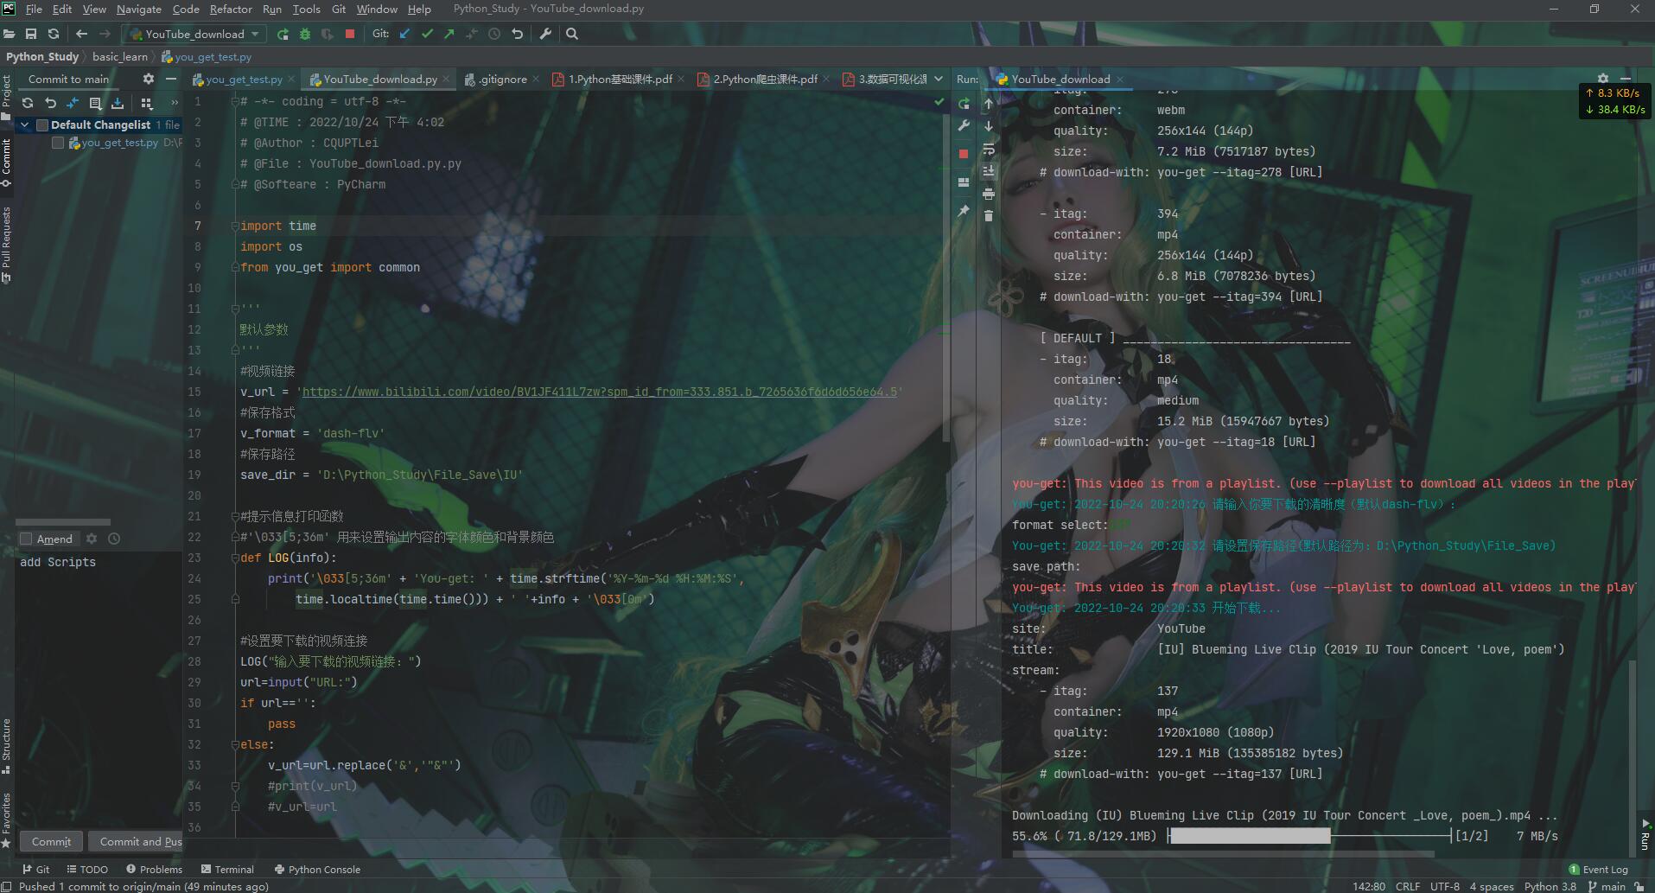Stop process red square in Run panel
The width and height of the screenshot is (1655, 893).
[964, 154]
